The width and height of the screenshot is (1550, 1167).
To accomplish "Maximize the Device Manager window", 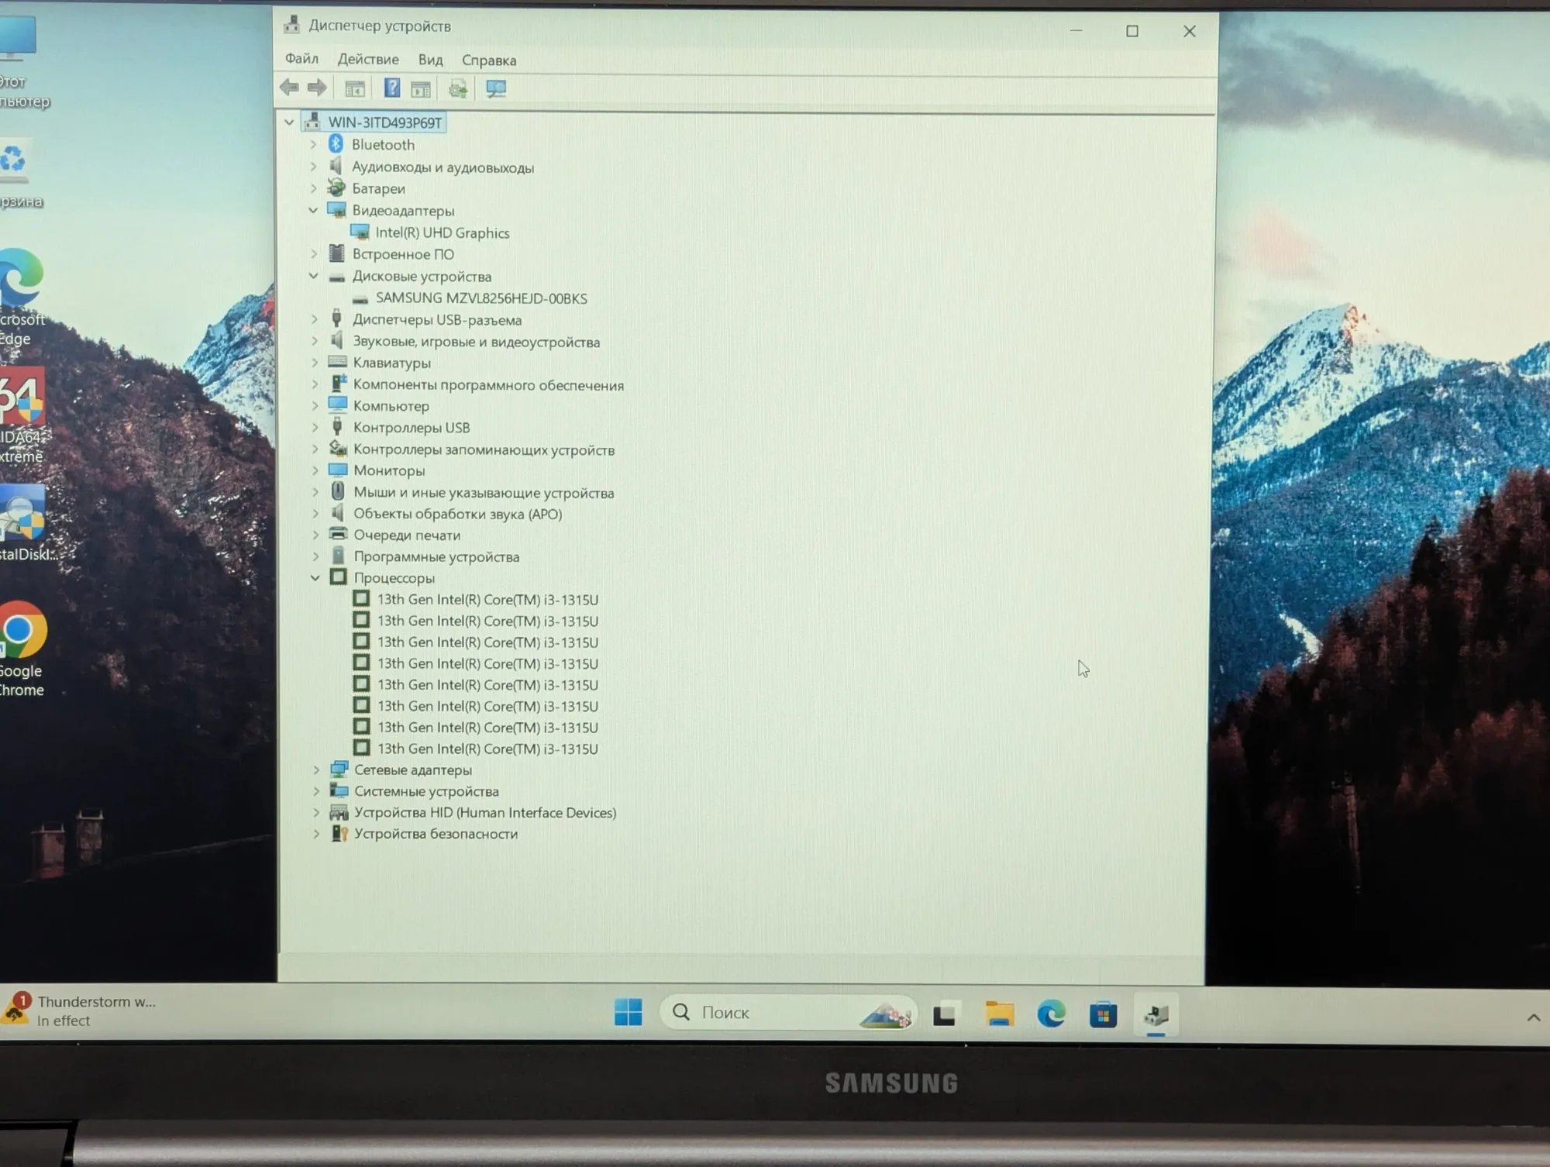I will (1131, 31).
